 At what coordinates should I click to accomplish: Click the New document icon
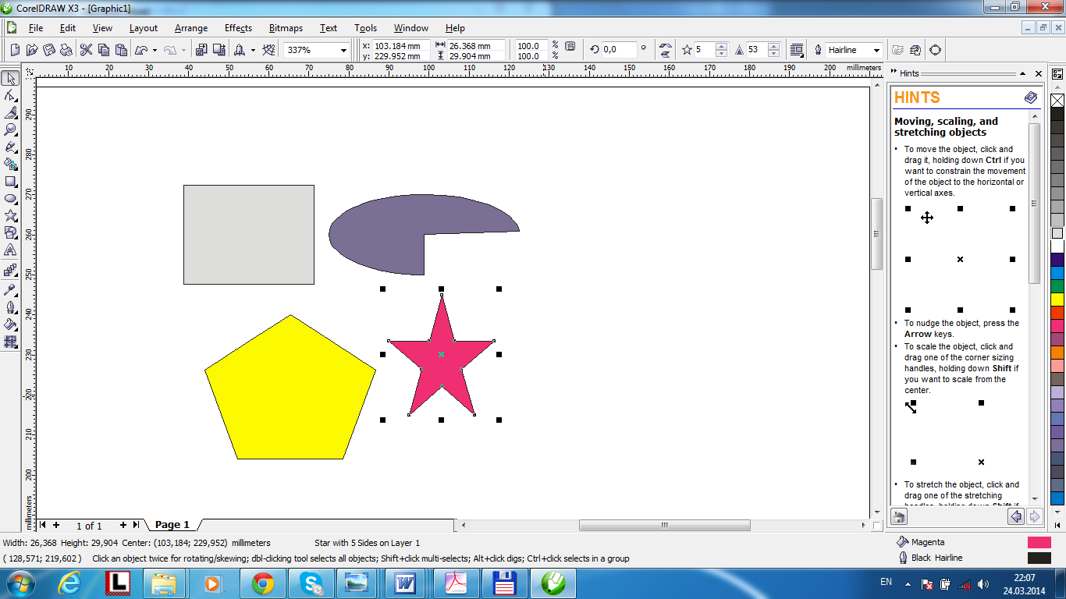point(16,50)
